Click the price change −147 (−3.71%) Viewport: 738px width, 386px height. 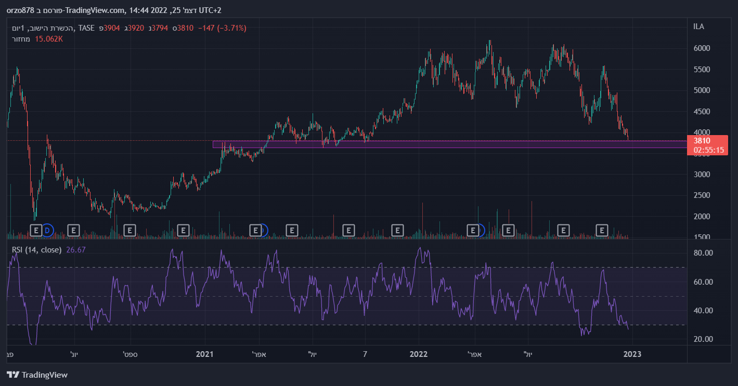pos(223,28)
